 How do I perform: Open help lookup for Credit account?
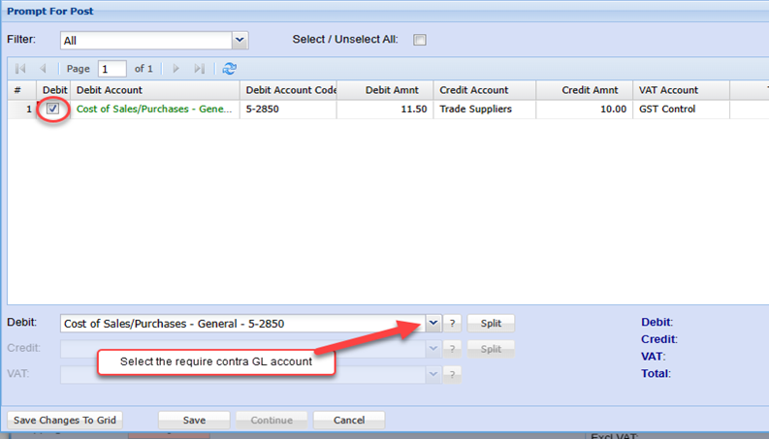coord(452,349)
